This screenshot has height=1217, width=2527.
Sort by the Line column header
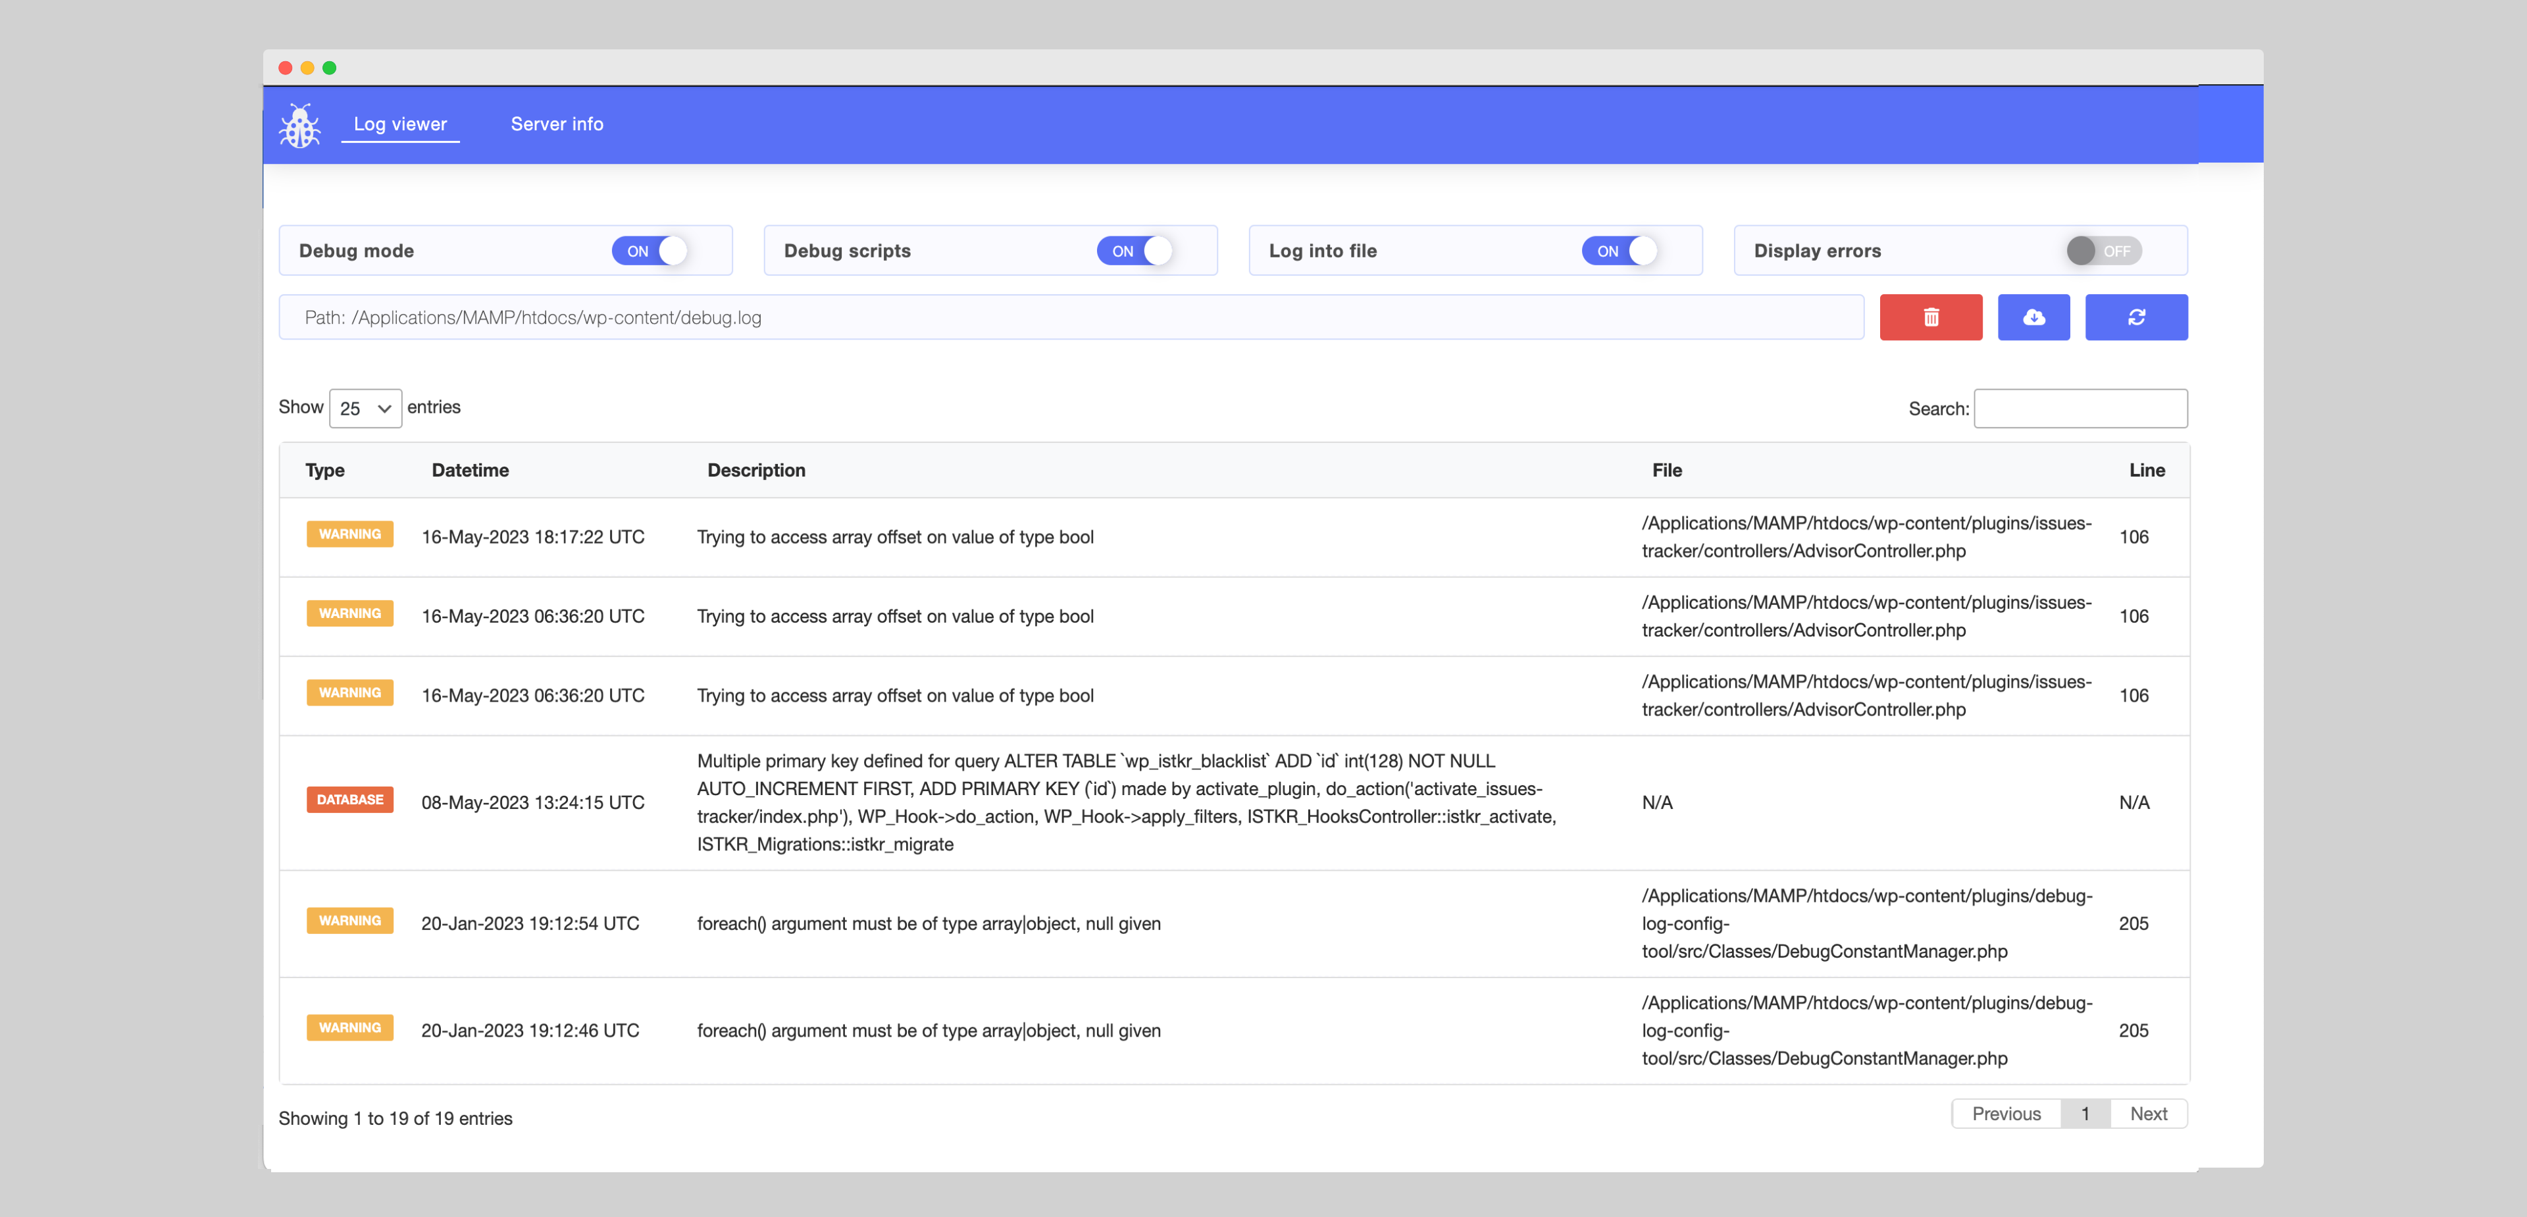(x=2147, y=470)
